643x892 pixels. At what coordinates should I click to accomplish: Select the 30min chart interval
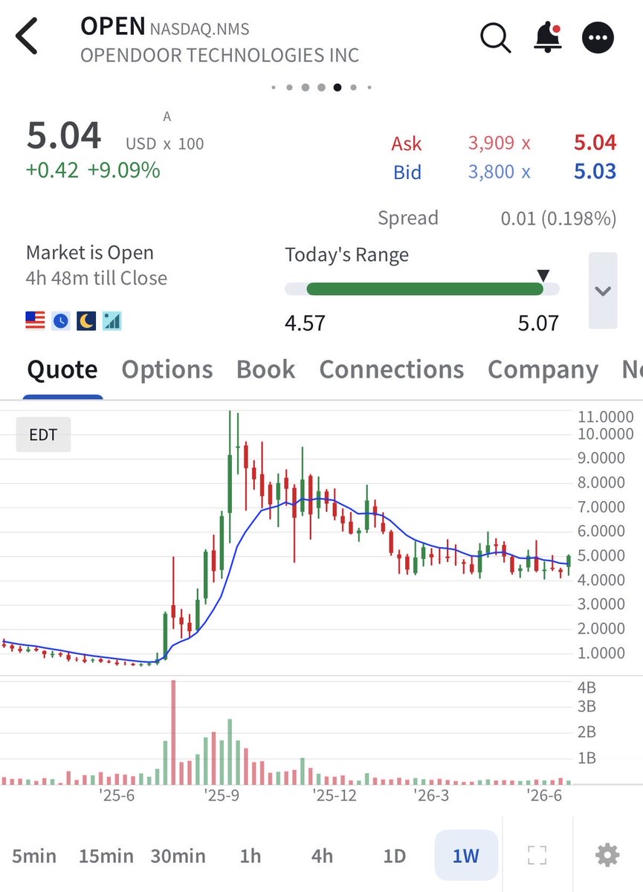coord(178,856)
